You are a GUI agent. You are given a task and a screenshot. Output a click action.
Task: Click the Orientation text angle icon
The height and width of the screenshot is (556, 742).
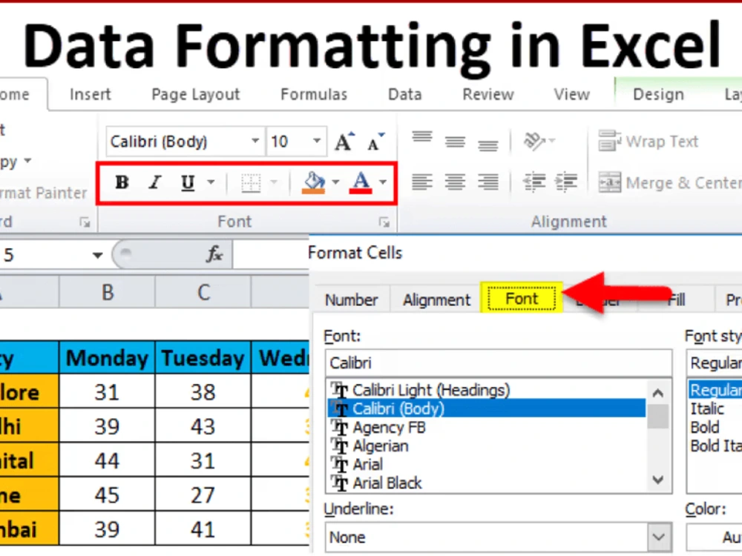click(x=535, y=142)
